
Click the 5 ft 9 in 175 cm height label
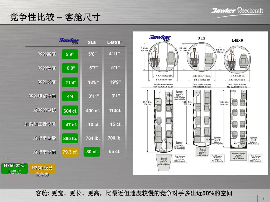coord(144,49)
